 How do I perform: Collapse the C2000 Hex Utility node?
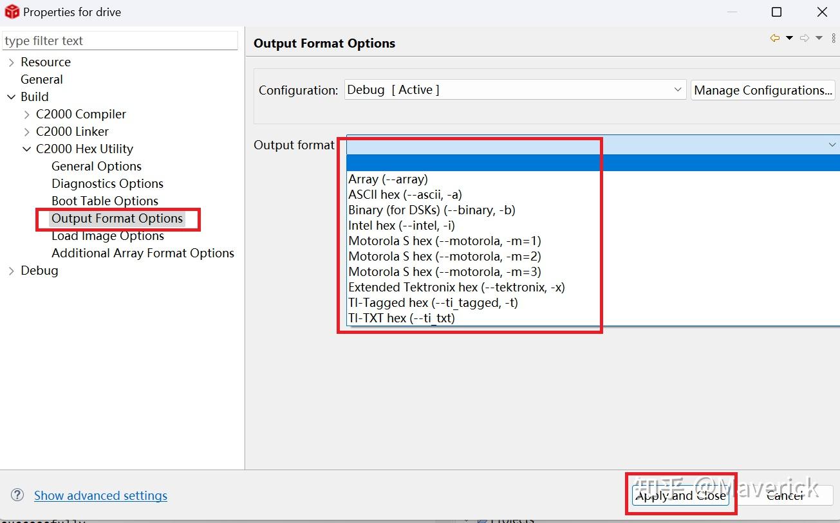click(26, 149)
